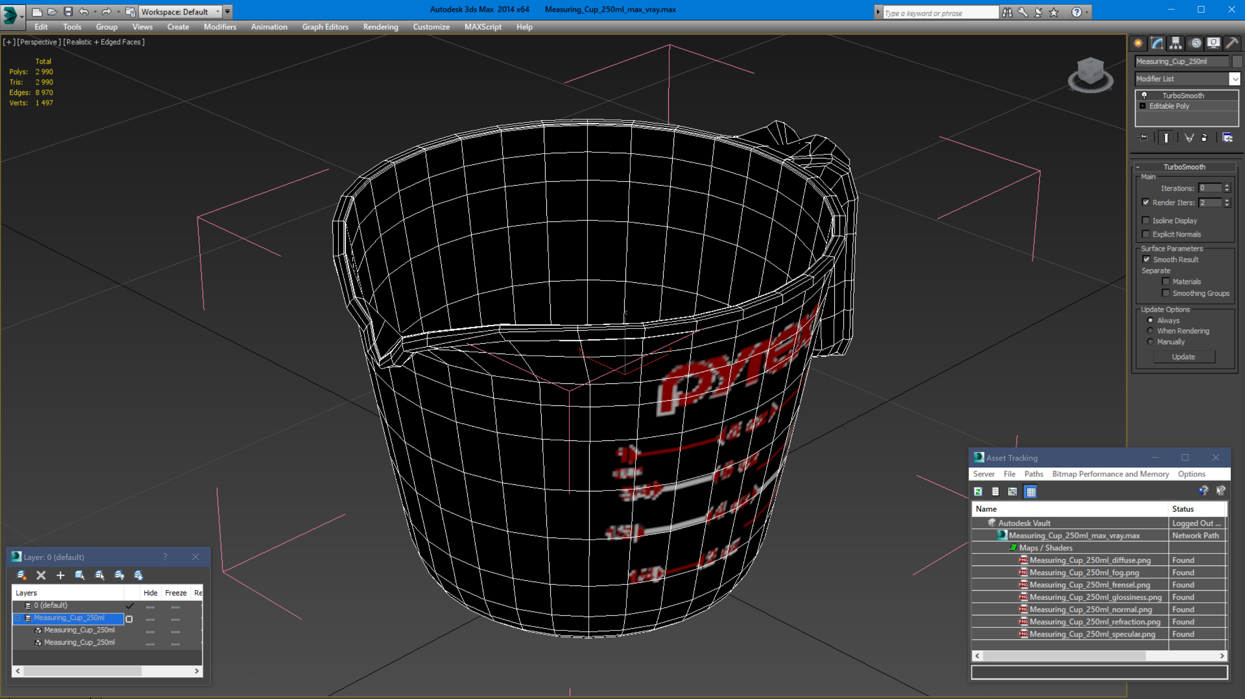1245x699 pixels.
Task: Click Hide/Unhide All Layers icon
Action: pyautogui.click(x=119, y=575)
